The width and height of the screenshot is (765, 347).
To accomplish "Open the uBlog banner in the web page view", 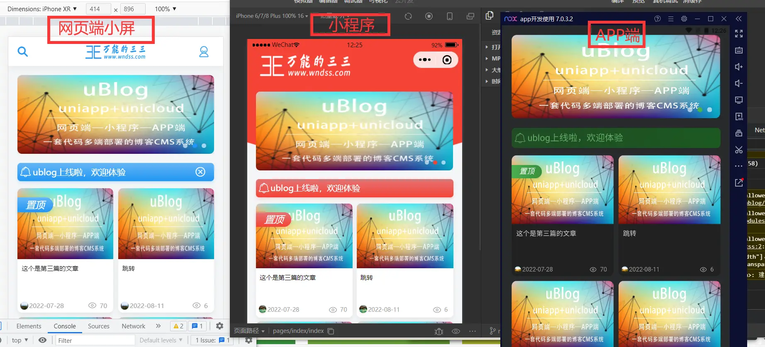I will pos(116,114).
